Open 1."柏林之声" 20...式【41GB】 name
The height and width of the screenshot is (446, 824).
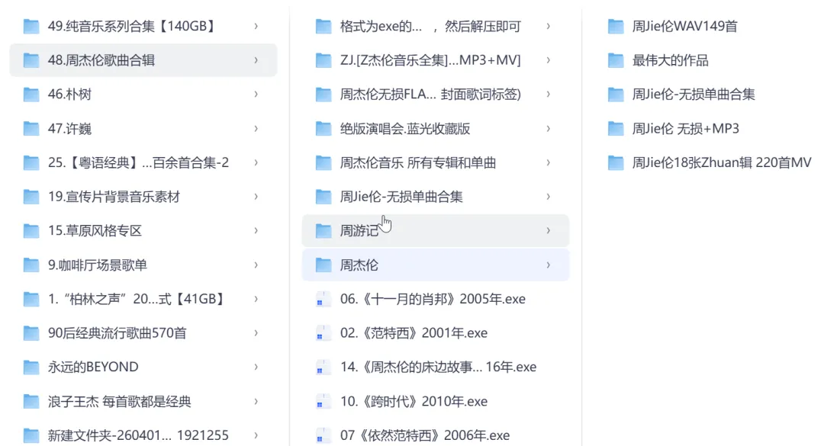click(137, 300)
